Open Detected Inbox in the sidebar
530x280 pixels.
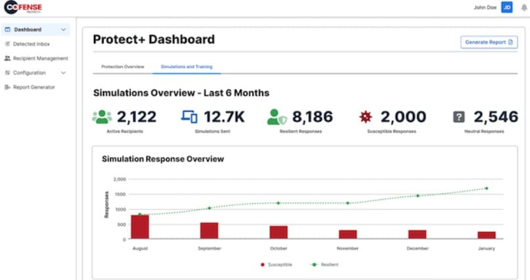(31, 44)
